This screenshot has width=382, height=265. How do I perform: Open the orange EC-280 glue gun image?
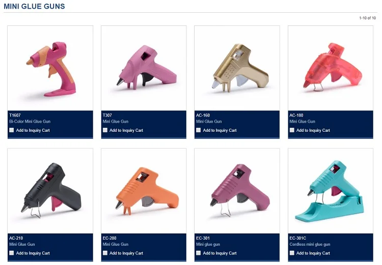coord(144,191)
